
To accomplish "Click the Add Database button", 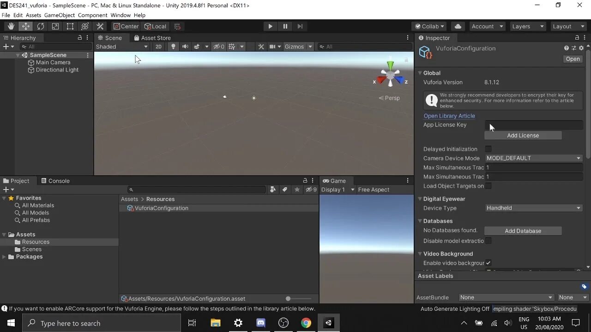I will [x=523, y=231].
